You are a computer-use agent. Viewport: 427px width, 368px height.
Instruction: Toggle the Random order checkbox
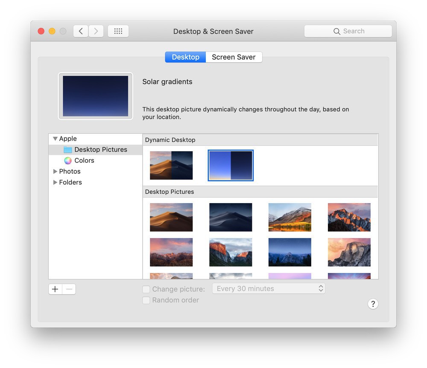(x=146, y=300)
